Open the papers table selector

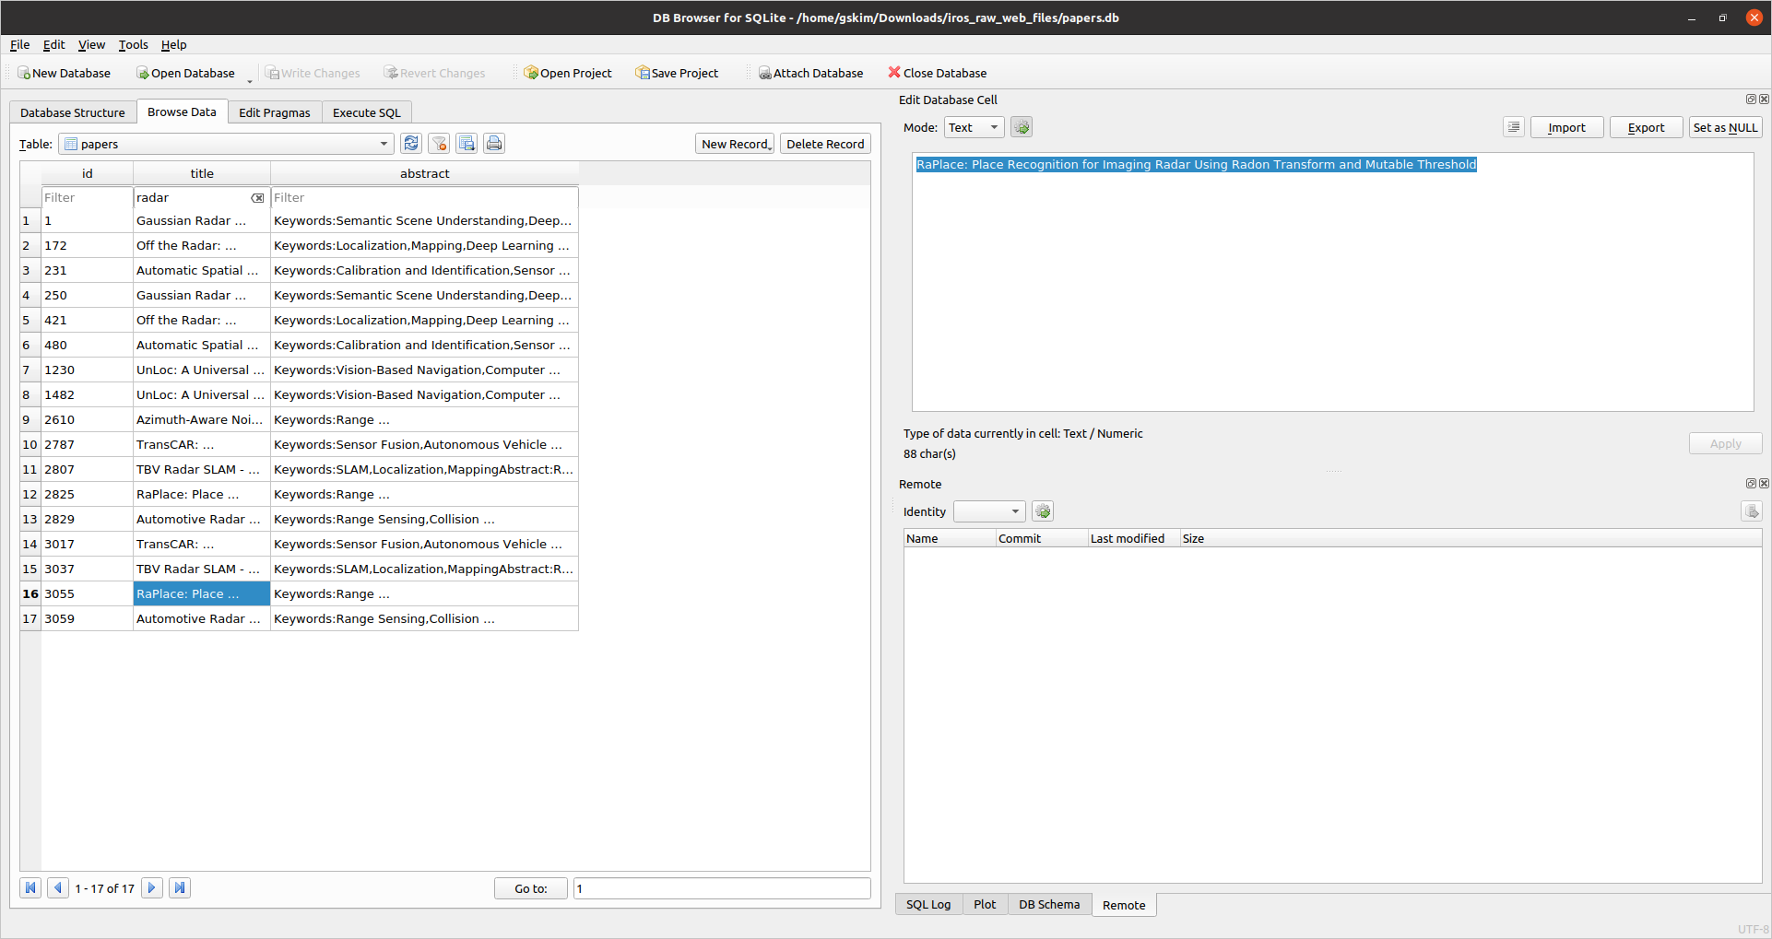coord(383,144)
